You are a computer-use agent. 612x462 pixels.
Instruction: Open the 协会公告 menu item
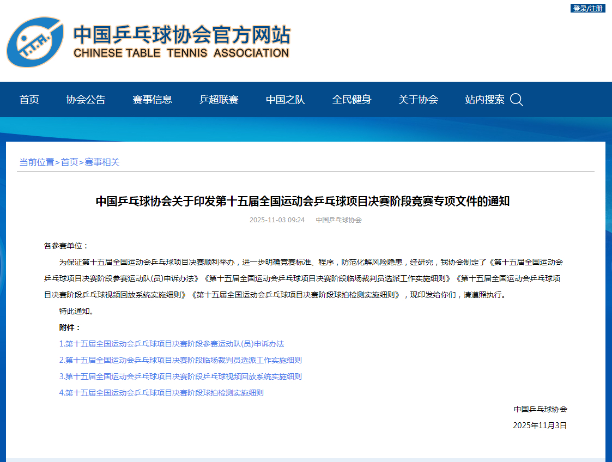[x=86, y=100]
